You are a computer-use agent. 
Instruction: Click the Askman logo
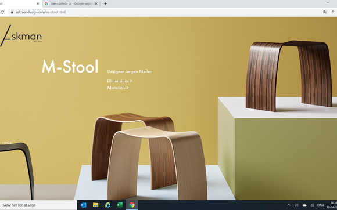pyautogui.click(x=21, y=35)
